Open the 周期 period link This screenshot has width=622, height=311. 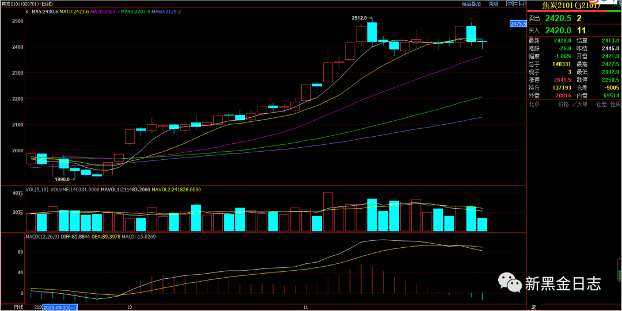pos(494,3)
